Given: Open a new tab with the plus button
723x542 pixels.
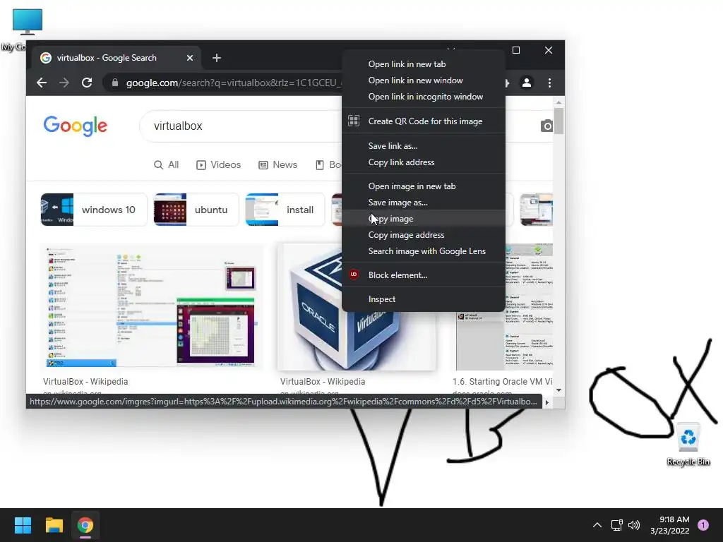Looking at the screenshot, I should point(217,58).
